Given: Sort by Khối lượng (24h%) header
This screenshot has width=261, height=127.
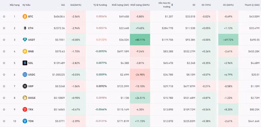Looking at the screenshot, I should (140, 5).
